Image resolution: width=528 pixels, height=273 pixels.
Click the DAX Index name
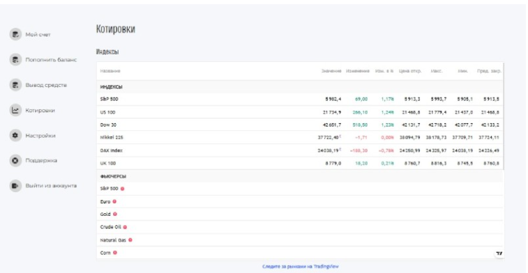click(x=111, y=150)
